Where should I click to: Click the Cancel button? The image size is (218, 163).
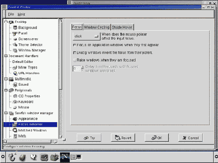pyautogui.click(x=190, y=138)
